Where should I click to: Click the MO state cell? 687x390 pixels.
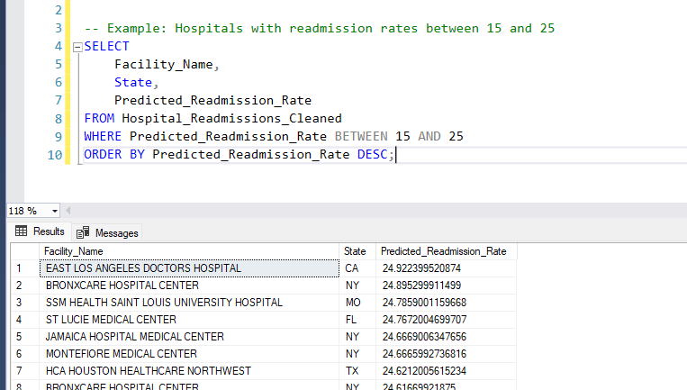tap(357, 303)
